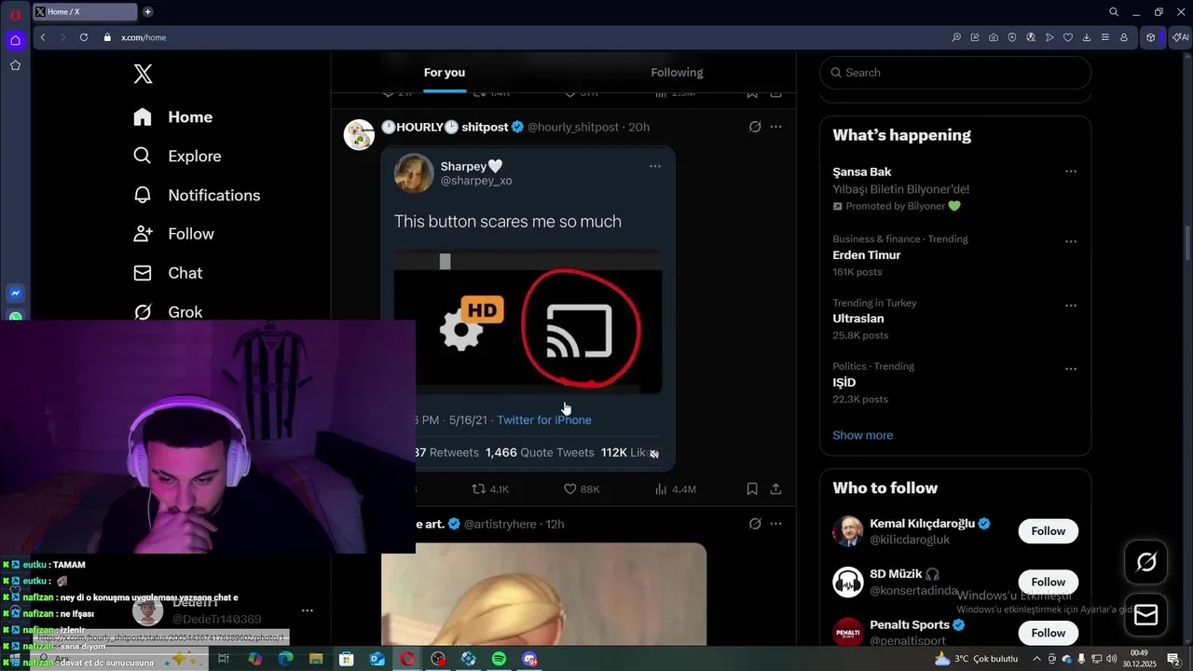Open Kemal Kılıçdaroğlu profile picture
Viewport: 1193px width, 671px height.
848,531
